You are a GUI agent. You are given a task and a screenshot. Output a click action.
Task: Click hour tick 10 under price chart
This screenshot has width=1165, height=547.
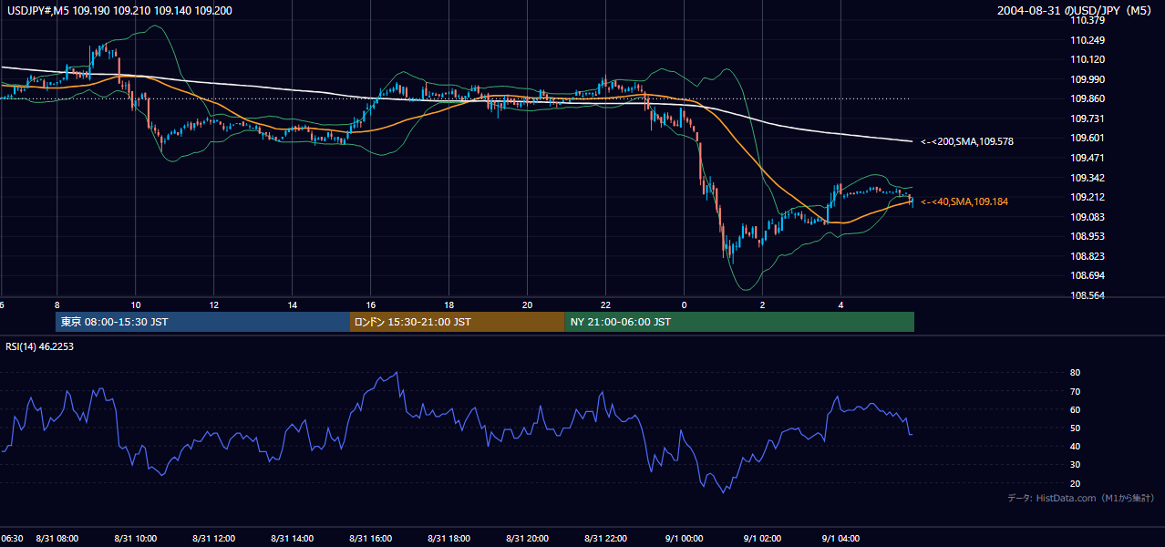click(136, 304)
